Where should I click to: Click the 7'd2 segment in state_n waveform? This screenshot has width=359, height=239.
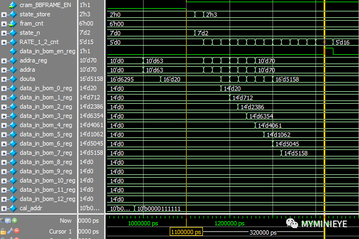coord(203,33)
